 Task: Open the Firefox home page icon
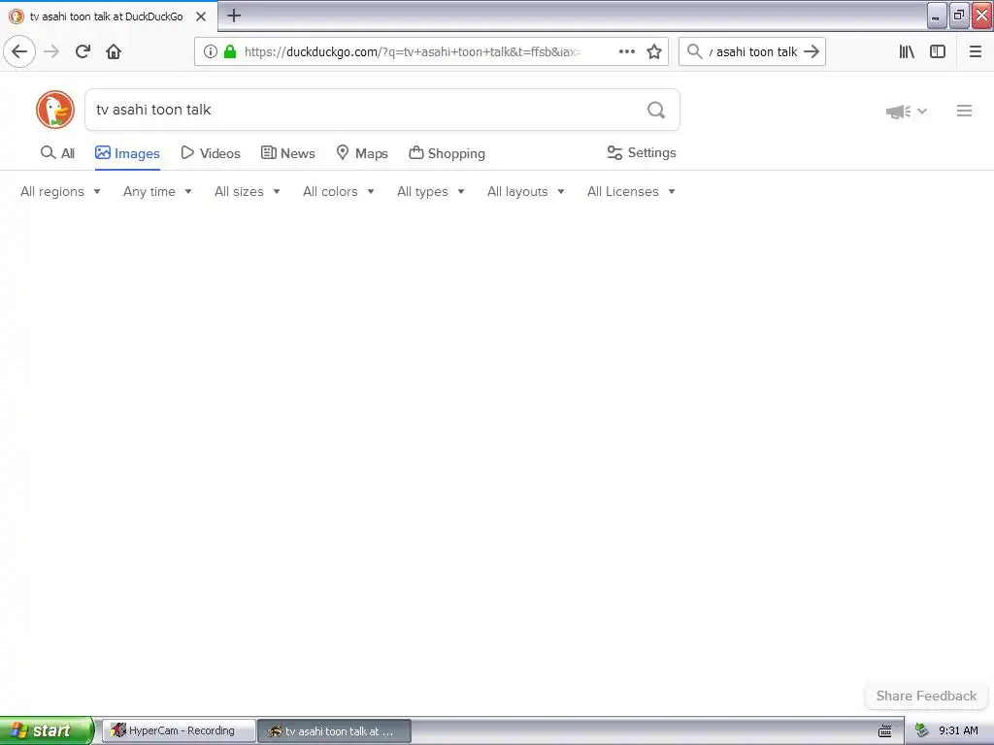[x=114, y=51]
